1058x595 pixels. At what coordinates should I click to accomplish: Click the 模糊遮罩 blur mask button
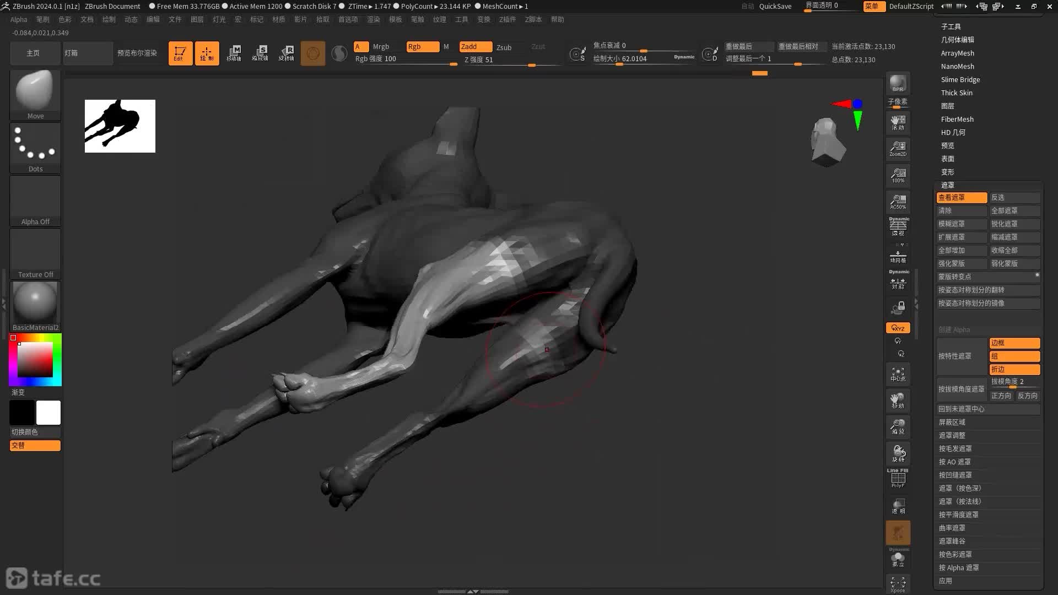(962, 224)
